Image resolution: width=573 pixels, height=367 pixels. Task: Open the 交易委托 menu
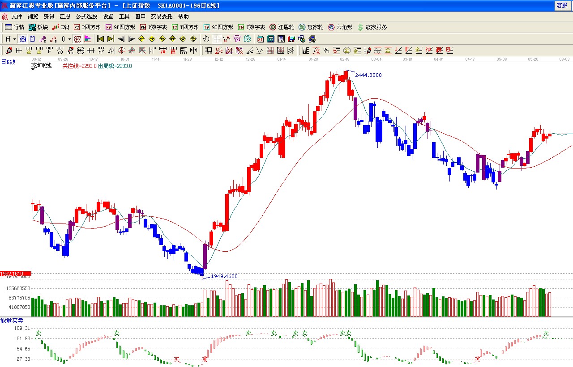[x=161, y=17]
